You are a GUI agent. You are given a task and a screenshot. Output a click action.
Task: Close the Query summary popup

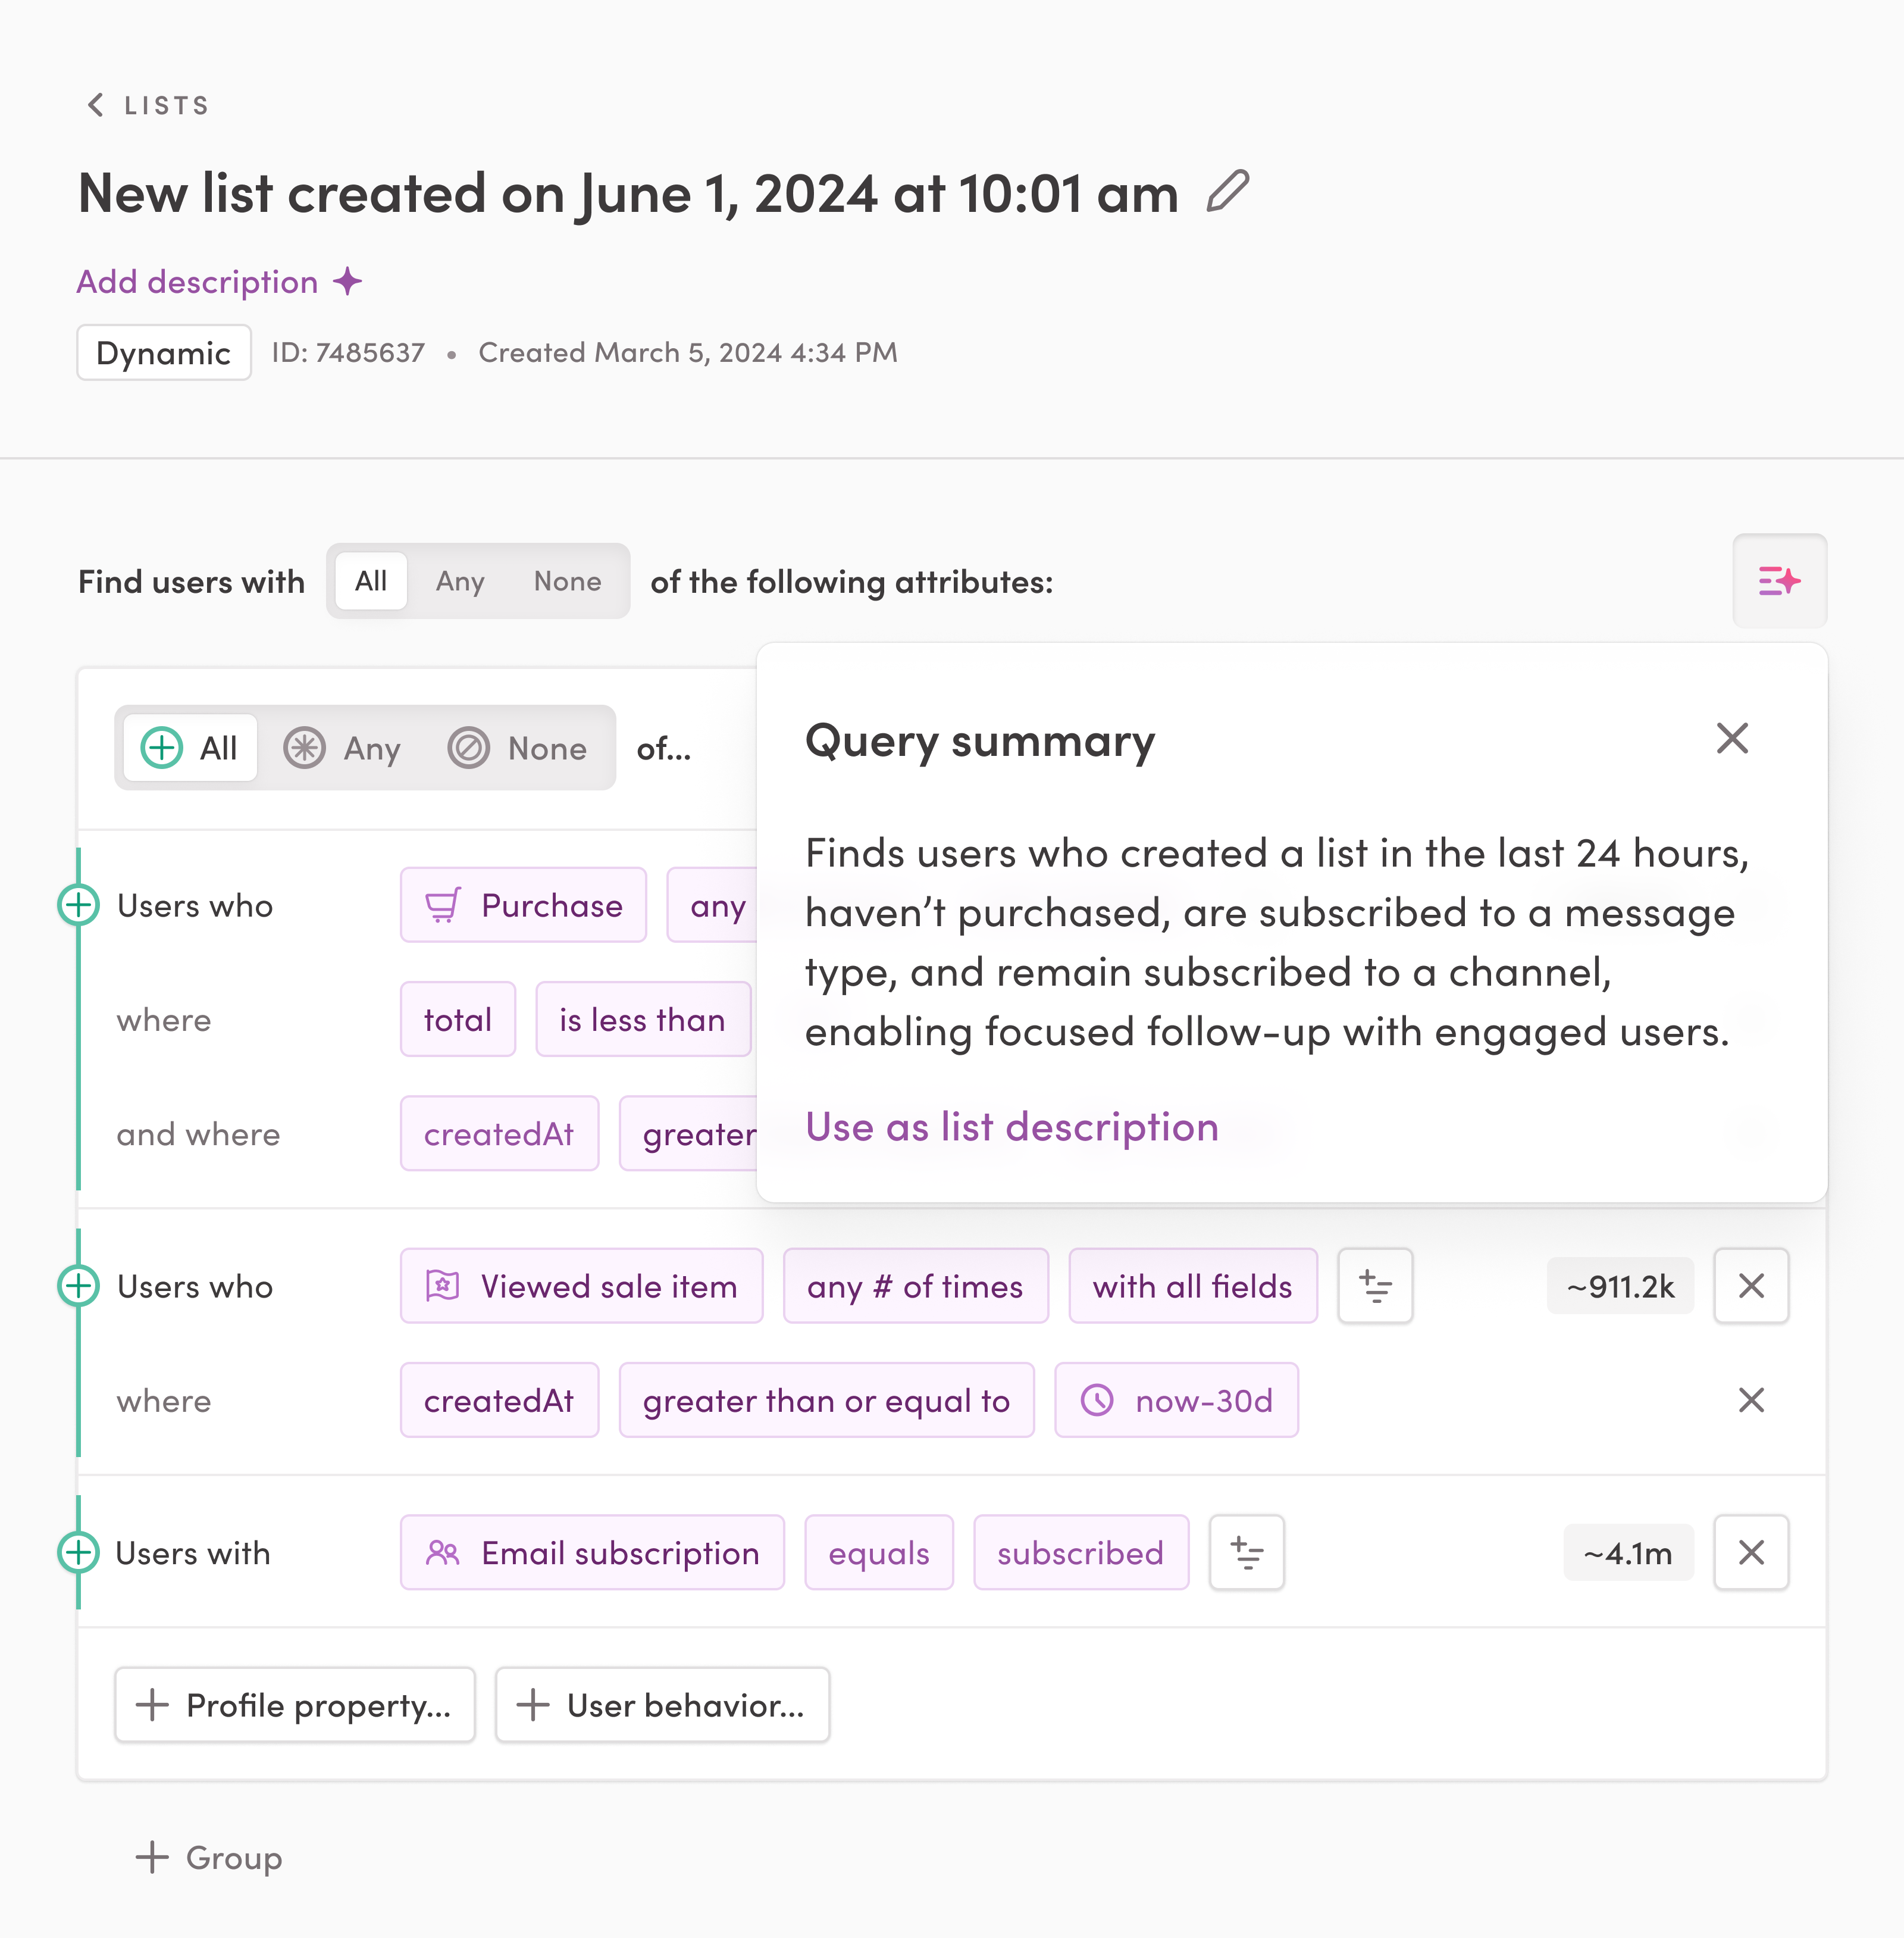pos(1732,739)
